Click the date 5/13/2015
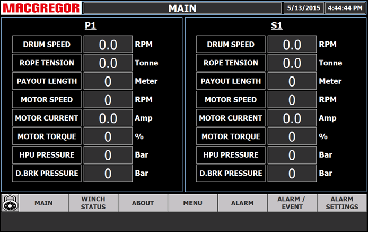 (304, 8)
